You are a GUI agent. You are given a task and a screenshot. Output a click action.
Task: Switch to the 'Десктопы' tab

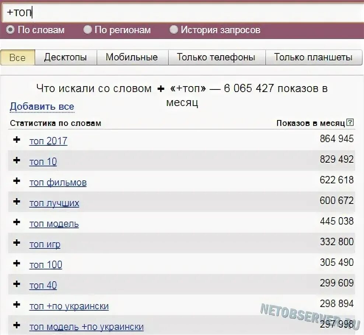pyautogui.click(x=66, y=57)
